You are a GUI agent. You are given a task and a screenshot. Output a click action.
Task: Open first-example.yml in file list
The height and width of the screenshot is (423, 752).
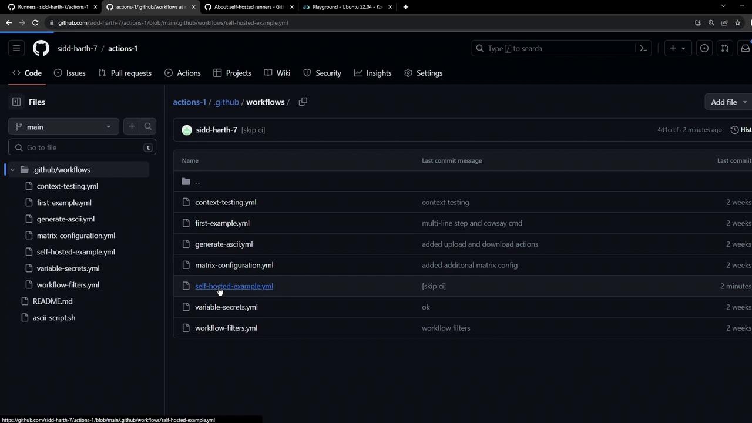[x=222, y=223]
